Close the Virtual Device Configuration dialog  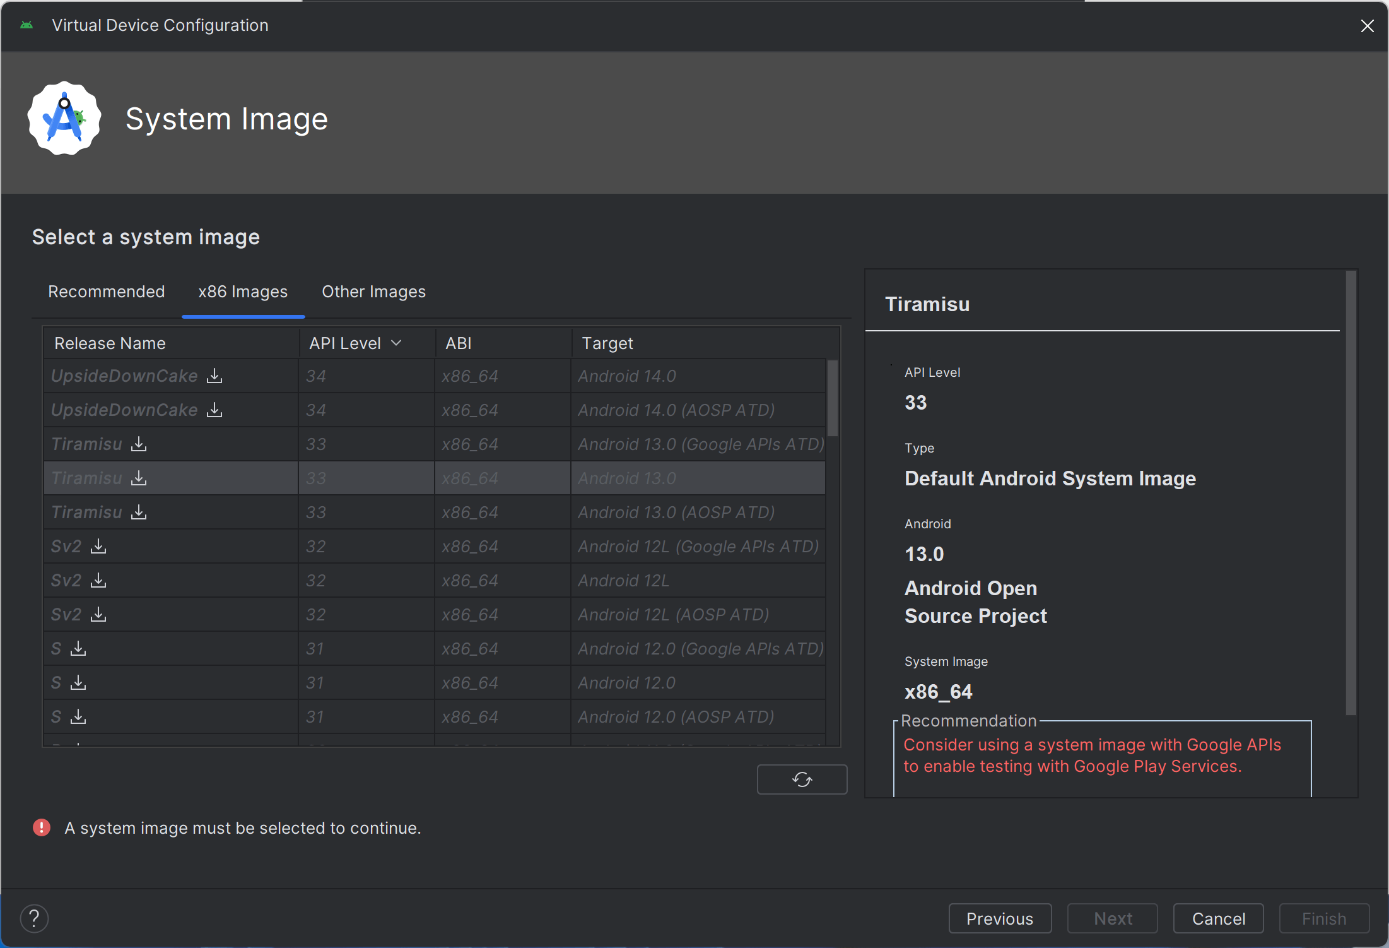1367,26
